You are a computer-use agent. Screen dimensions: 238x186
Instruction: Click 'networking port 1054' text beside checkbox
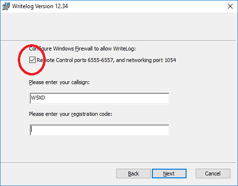[x=151, y=60]
